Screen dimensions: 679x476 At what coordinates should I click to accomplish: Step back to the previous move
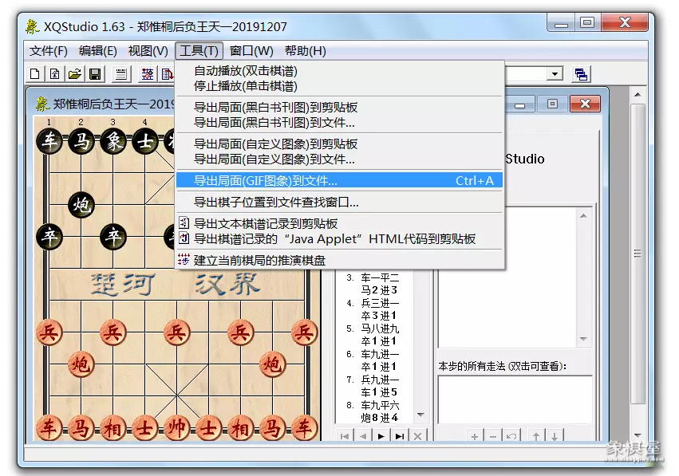point(361,435)
